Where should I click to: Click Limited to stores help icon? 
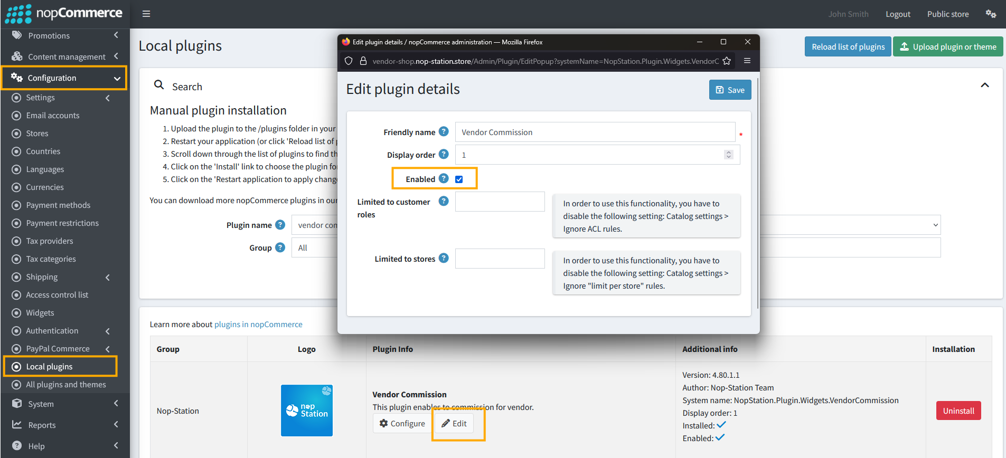(x=444, y=258)
